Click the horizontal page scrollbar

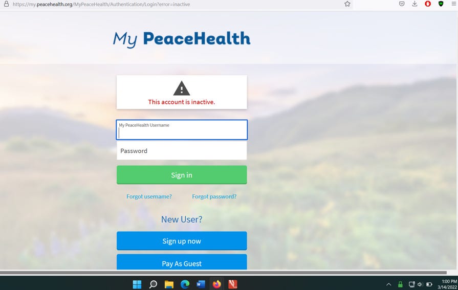[x=223, y=273]
